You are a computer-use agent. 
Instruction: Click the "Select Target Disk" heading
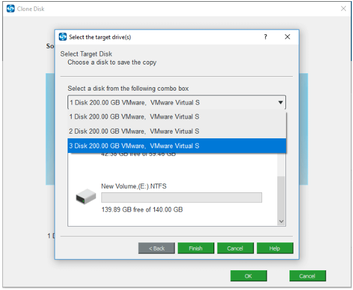86,54
